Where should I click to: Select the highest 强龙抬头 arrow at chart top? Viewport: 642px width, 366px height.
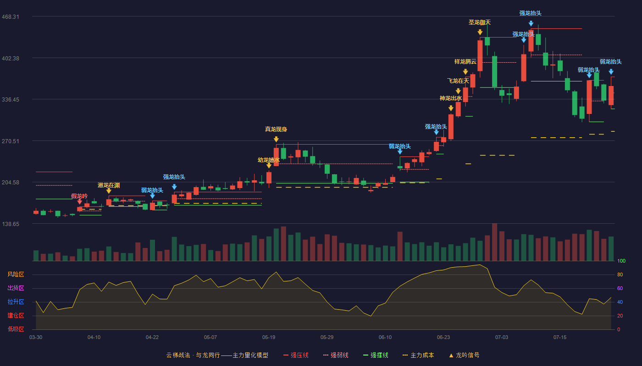pos(531,23)
